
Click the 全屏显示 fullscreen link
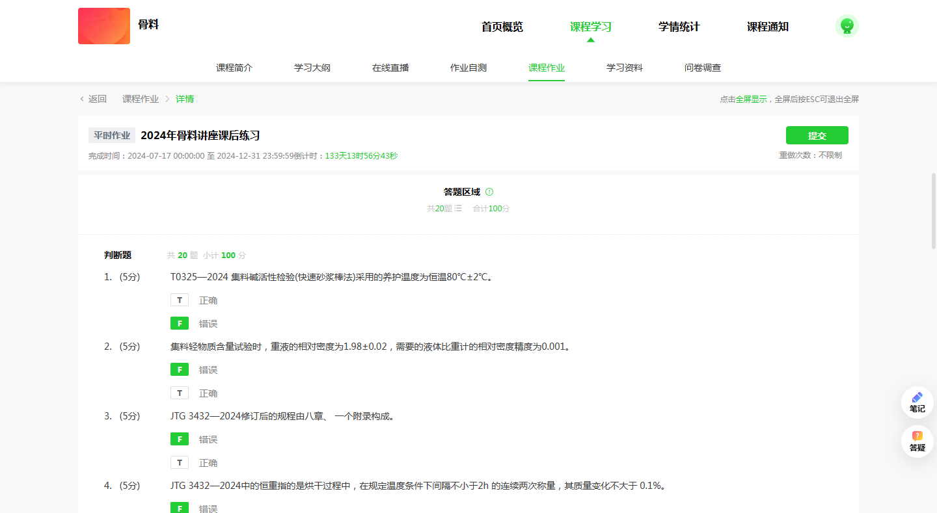tap(751, 99)
